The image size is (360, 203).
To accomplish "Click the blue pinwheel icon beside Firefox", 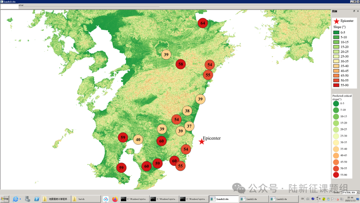I will (106, 199).
